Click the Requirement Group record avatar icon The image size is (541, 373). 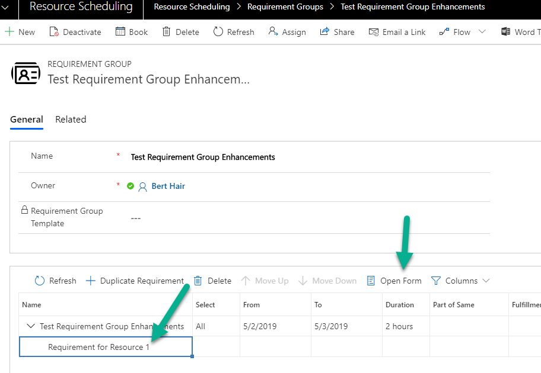pyautogui.click(x=26, y=72)
